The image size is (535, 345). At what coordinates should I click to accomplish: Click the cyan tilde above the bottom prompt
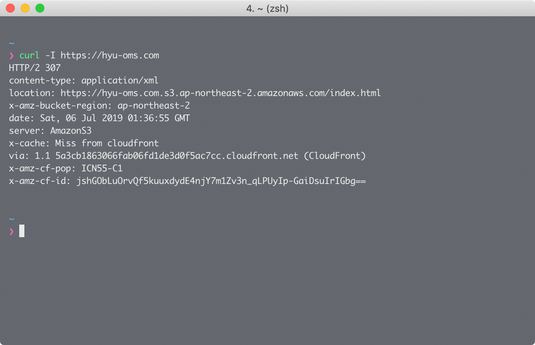[11, 218]
